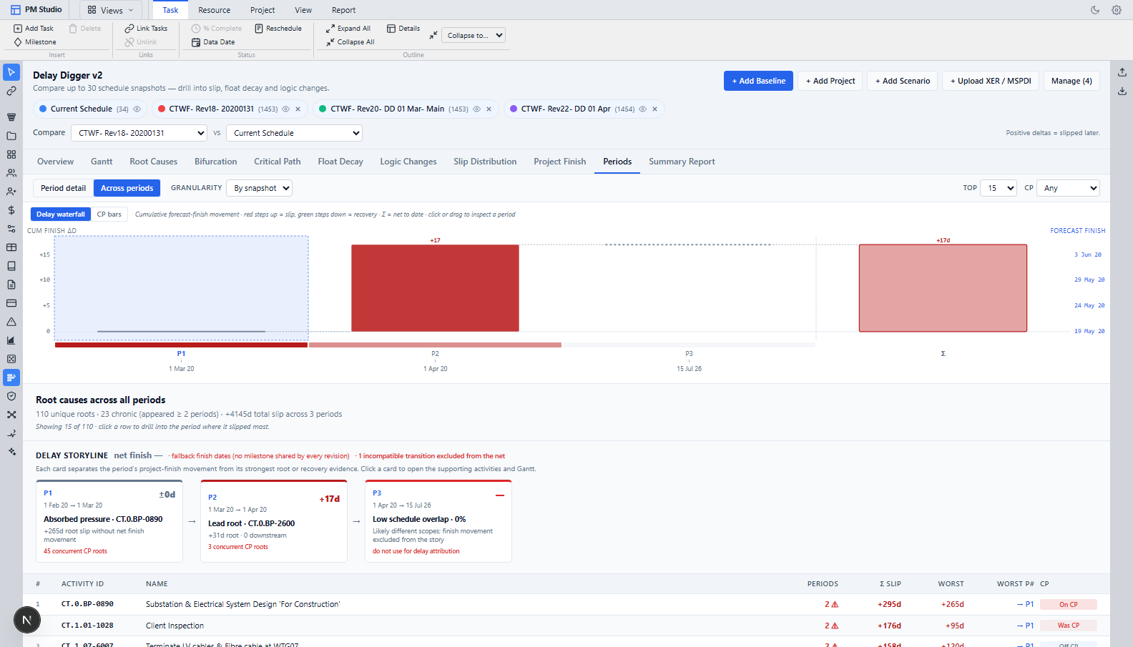Click Upload XER / MSPDI button
The height and width of the screenshot is (647, 1133).
pyautogui.click(x=991, y=81)
